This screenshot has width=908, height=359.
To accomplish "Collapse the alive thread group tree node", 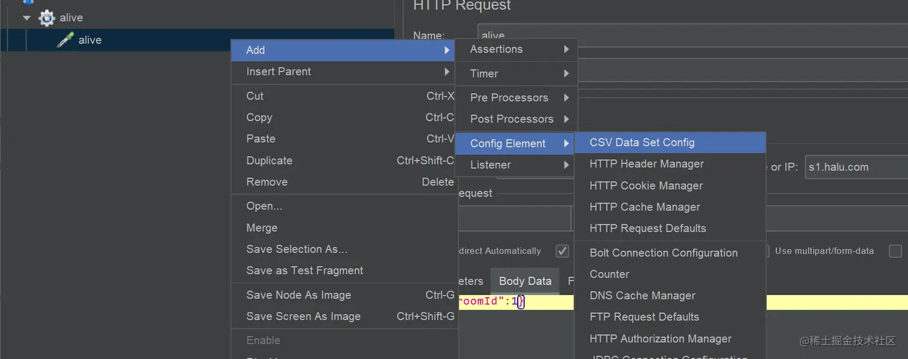I will click(26, 18).
